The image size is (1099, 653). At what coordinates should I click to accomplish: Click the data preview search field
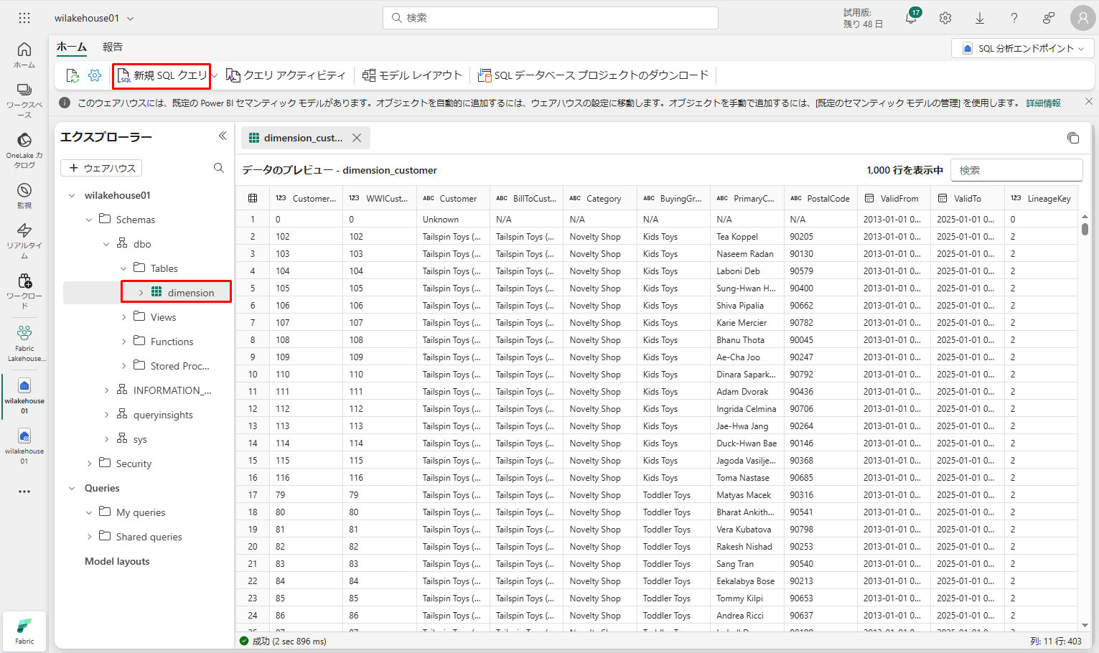point(1016,170)
